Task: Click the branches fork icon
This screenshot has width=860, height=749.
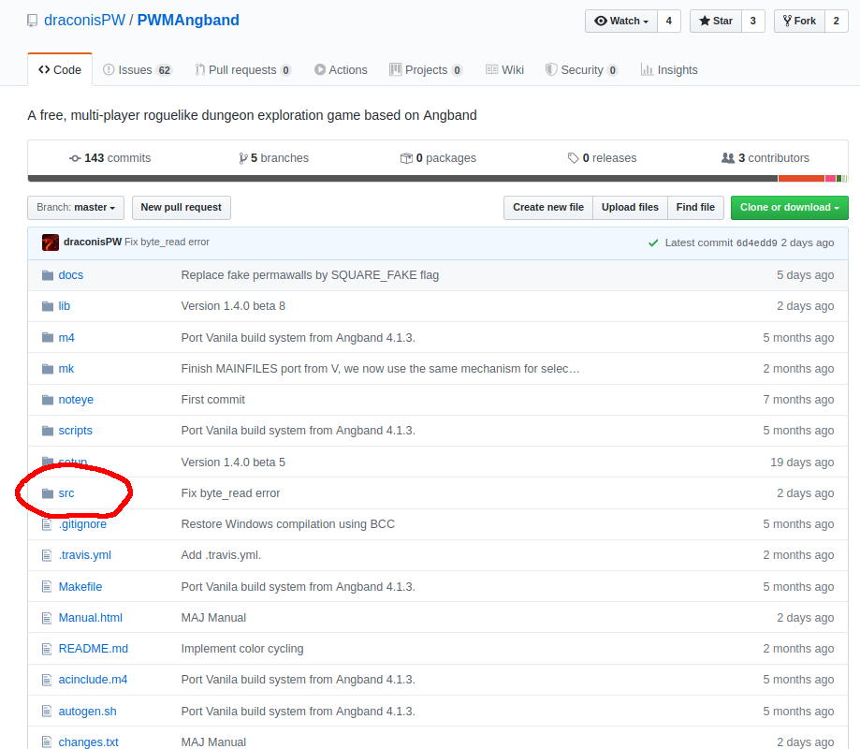Action: pos(243,158)
